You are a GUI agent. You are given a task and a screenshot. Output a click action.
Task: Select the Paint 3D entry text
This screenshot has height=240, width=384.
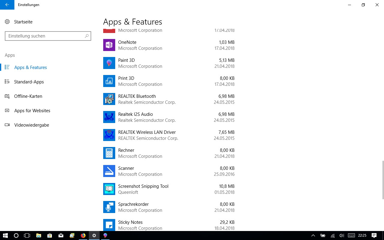point(126,60)
